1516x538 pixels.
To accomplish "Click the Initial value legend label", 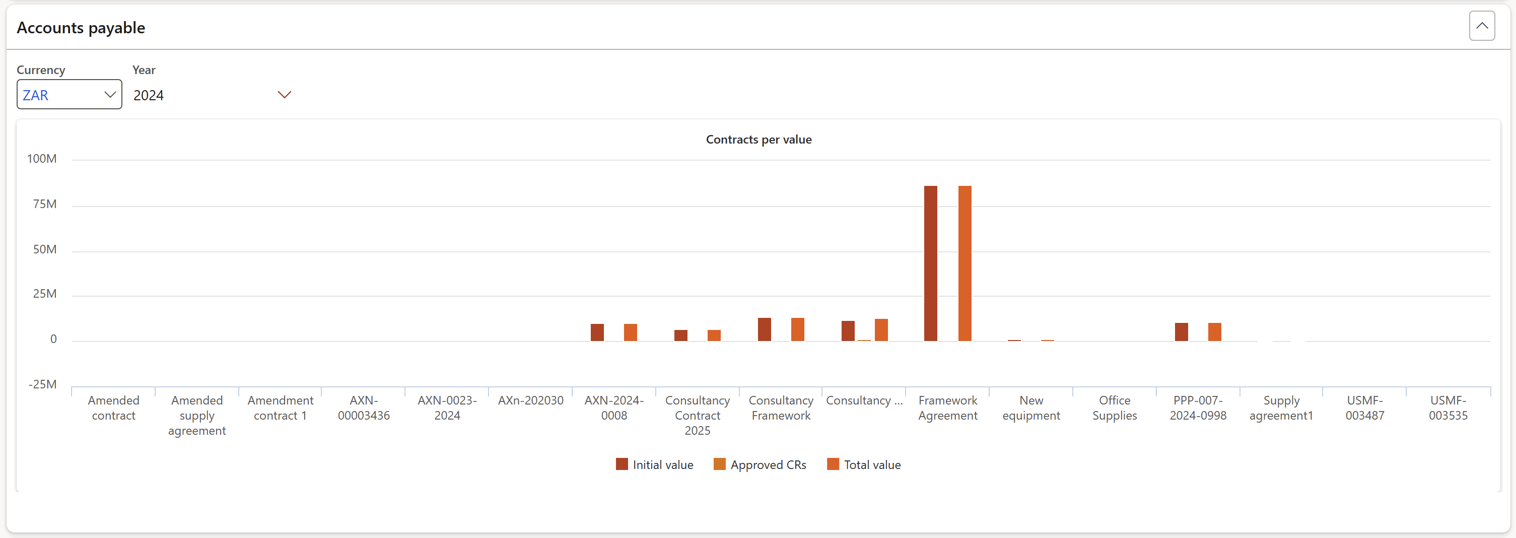I will [663, 465].
